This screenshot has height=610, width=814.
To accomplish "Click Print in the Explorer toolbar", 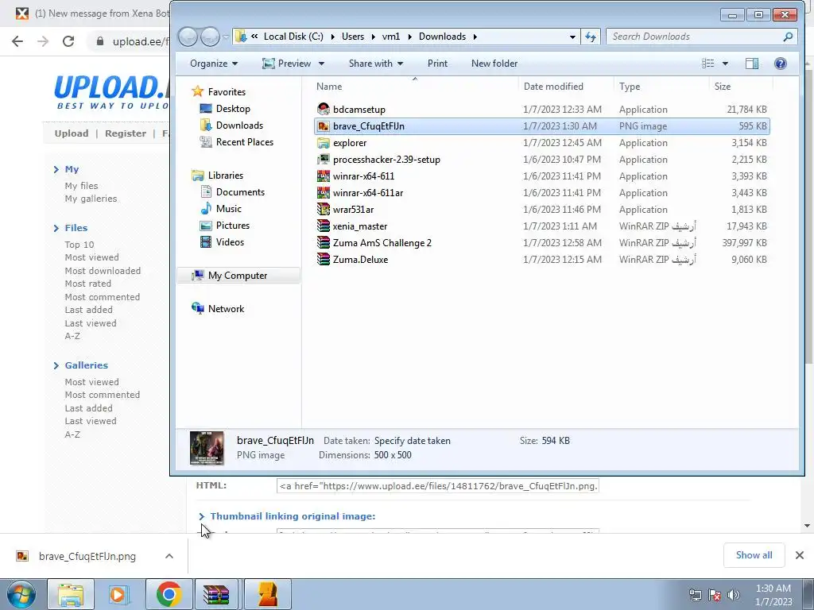I will pos(437,64).
